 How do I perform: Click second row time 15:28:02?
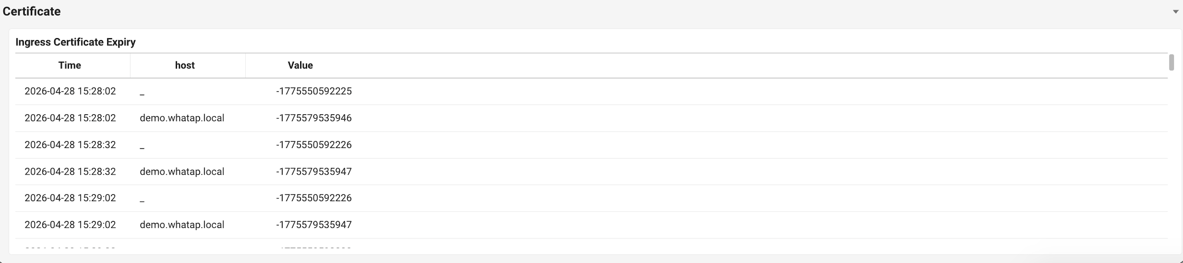click(x=70, y=118)
